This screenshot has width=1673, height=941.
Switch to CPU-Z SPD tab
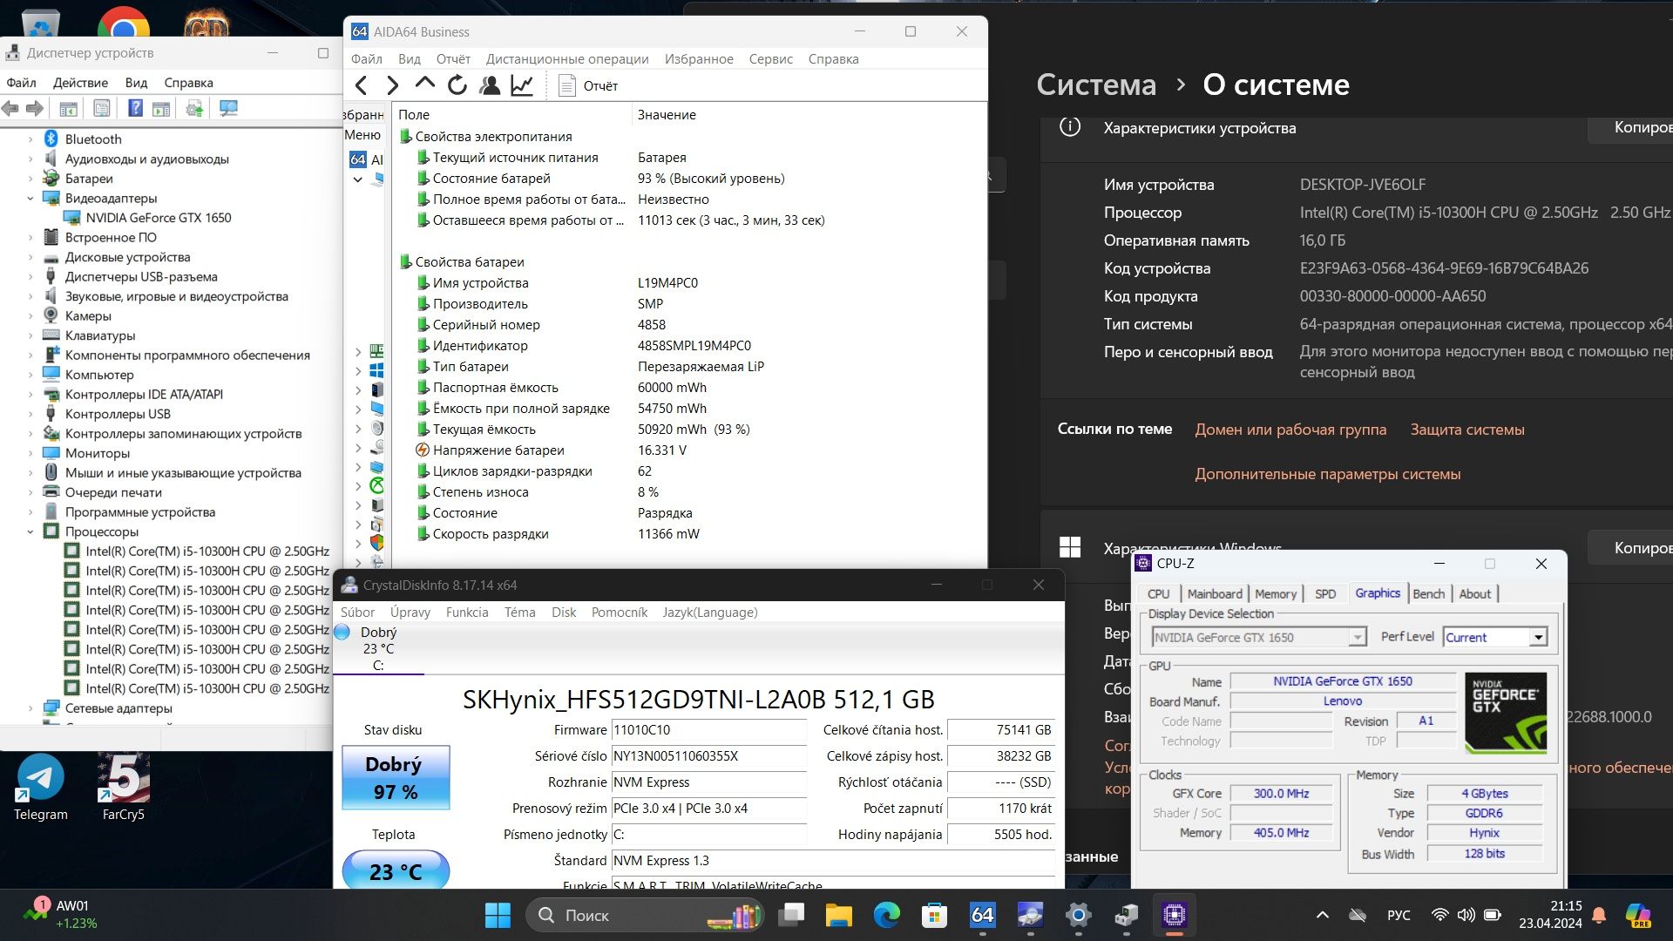coord(1324,594)
